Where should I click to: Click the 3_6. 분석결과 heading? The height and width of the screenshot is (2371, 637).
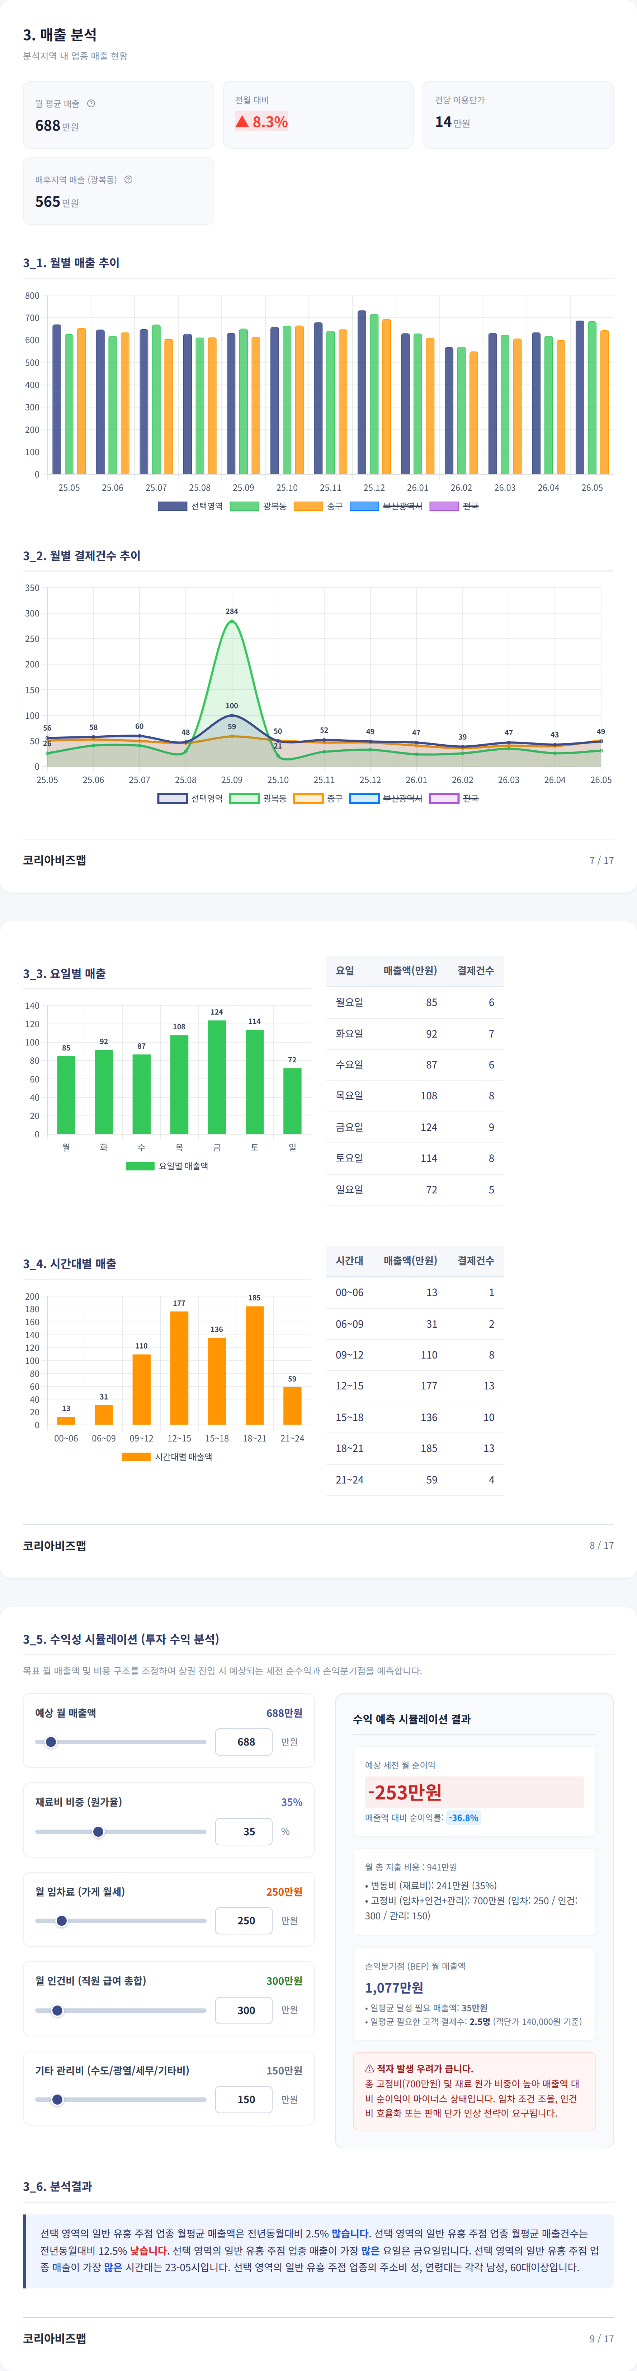(x=57, y=2186)
